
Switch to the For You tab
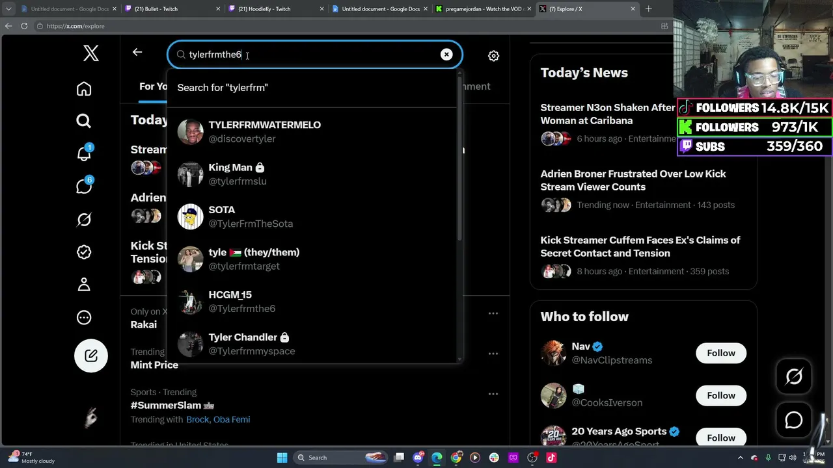(x=153, y=86)
